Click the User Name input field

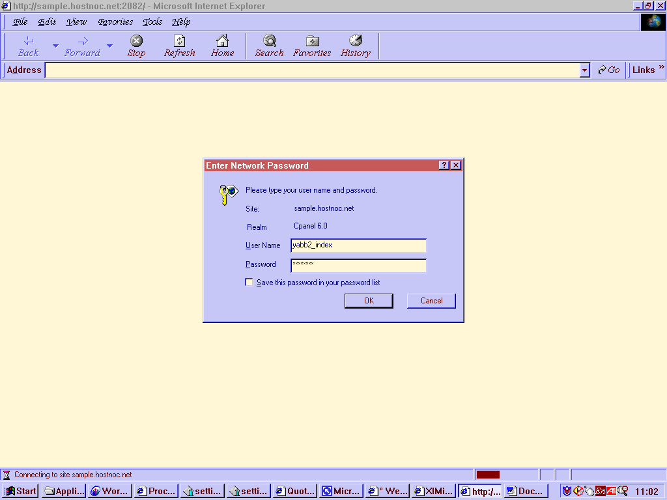(358, 245)
